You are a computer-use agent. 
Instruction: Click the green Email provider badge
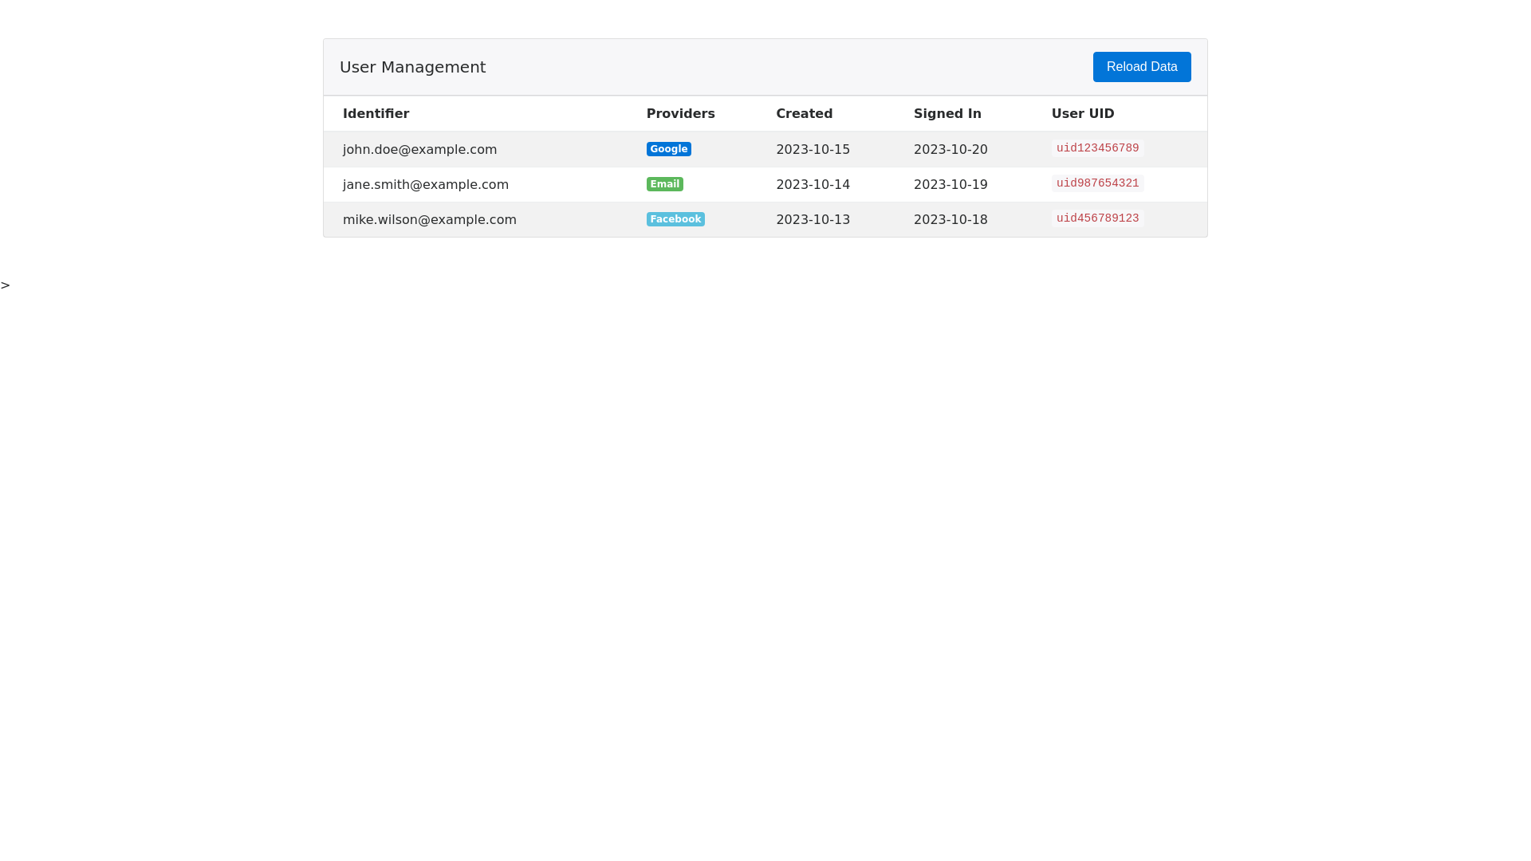[664, 184]
